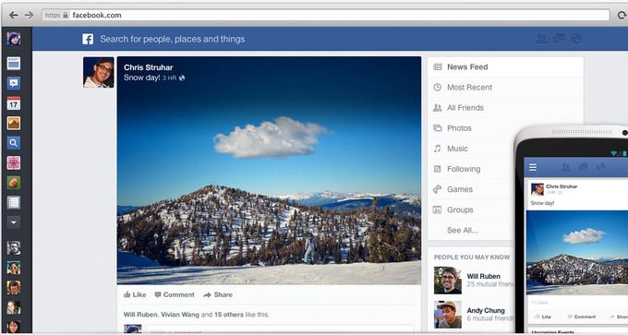Open Andy Chung's suggested friend photo
The image size is (628, 335).
(x=448, y=315)
